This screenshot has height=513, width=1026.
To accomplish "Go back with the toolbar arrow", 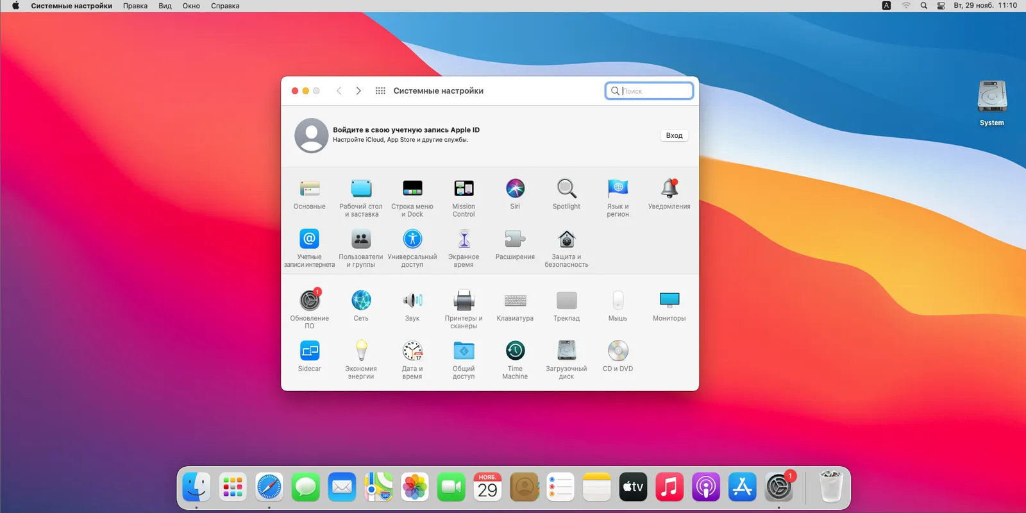I will (339, 91).
